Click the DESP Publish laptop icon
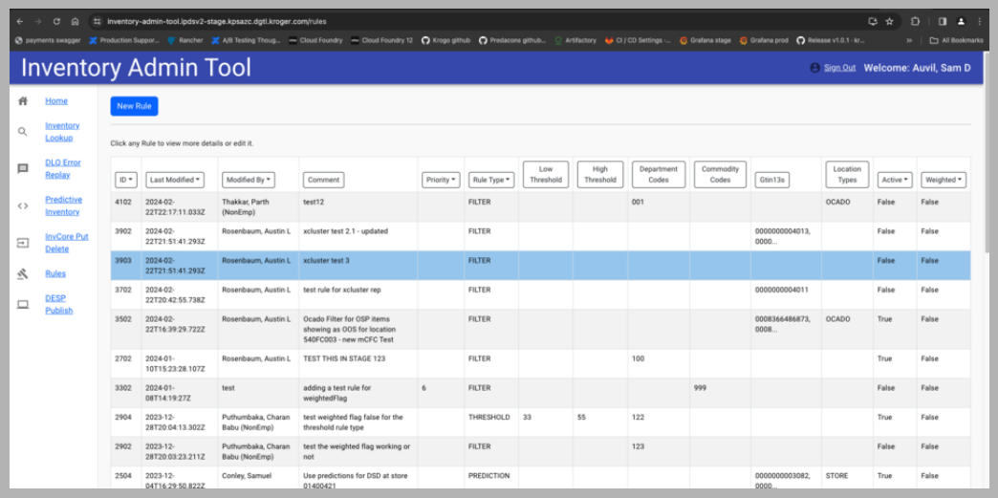 [x=23, y=304]
